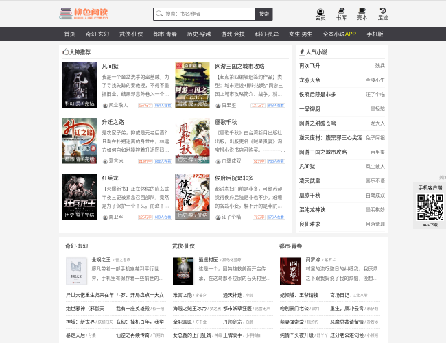Image resolution: width=446 pixels, height=343 pixels.
Task: Open 王牌高手 novel link
Action: [x=233, y=335]
